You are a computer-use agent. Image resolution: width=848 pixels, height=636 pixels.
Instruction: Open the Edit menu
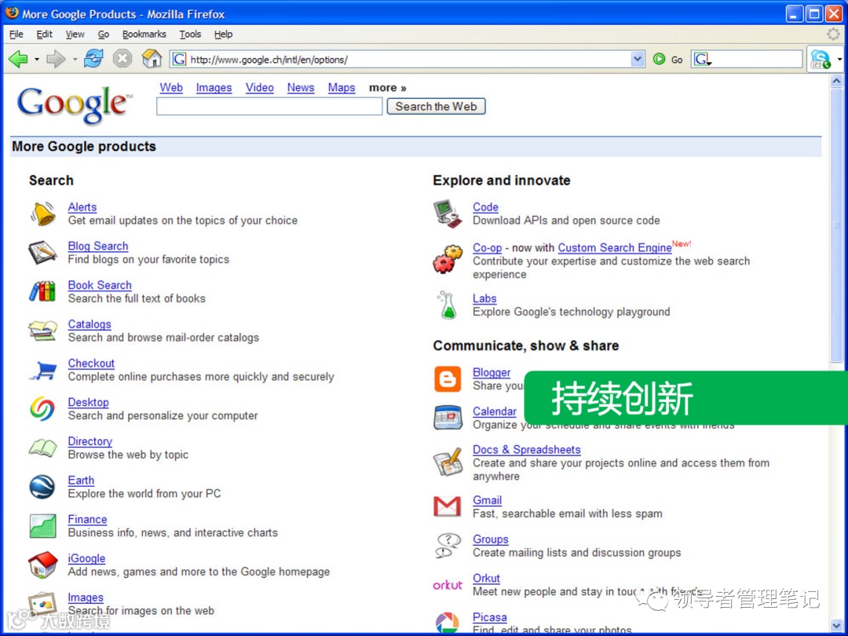(x=44, y=34)
